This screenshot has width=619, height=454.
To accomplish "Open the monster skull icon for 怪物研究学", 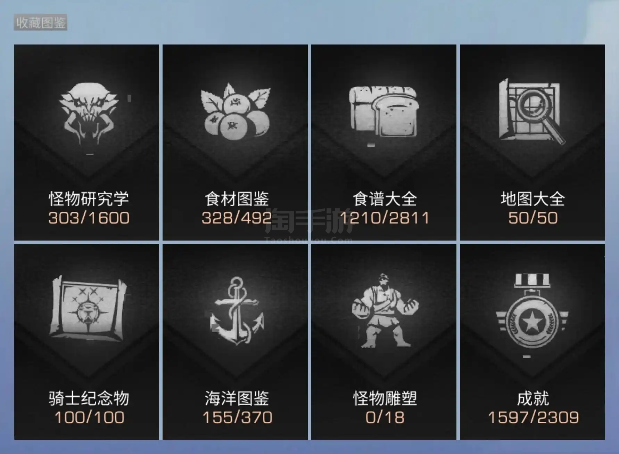I will click(89, 114).
